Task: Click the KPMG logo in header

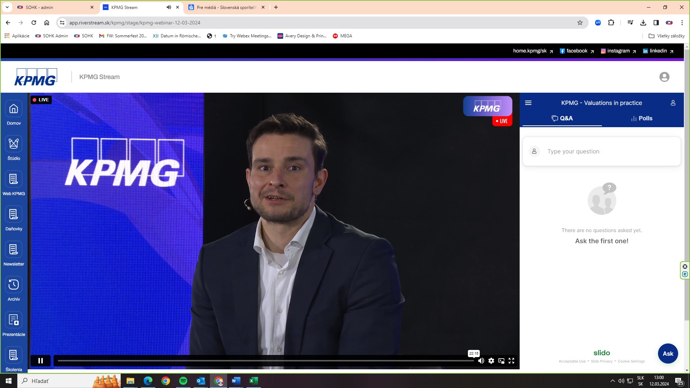Action: pyautogui.click(x=36, y=77)
